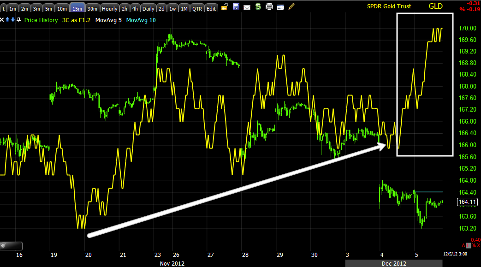Select the tick 't' timeframe tab
This screenshot has width=481, height=267.
pyautogui.click(x=3, y=8)
